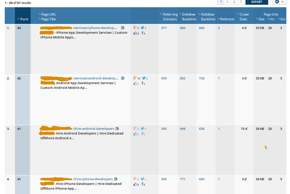Open dofollow backlinks count 698
This screenshot has height=194, width=290.
pos(183,129)
